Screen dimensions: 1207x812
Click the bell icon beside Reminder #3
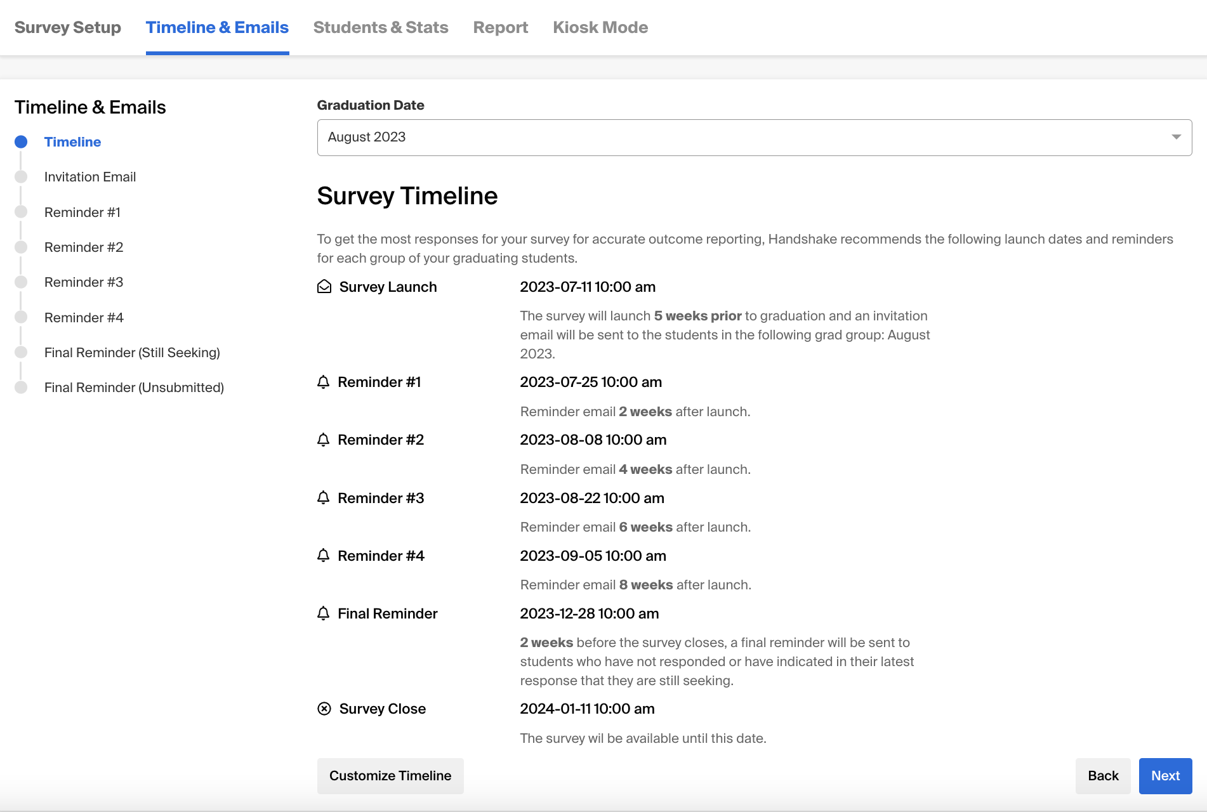pyautogui.click(x=324, y=498)
